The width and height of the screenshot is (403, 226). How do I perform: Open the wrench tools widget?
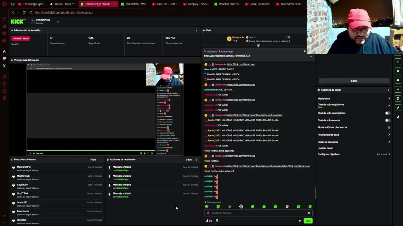(x=398, y=108)
